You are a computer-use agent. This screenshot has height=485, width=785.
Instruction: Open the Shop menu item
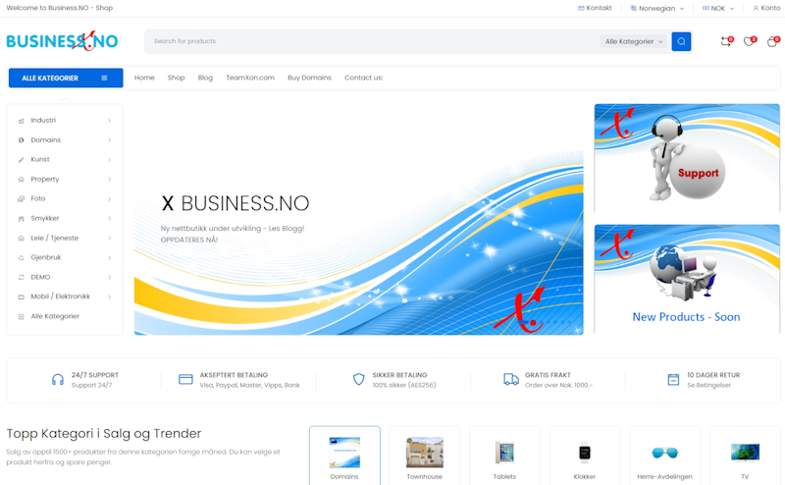(x=177, y=78)
